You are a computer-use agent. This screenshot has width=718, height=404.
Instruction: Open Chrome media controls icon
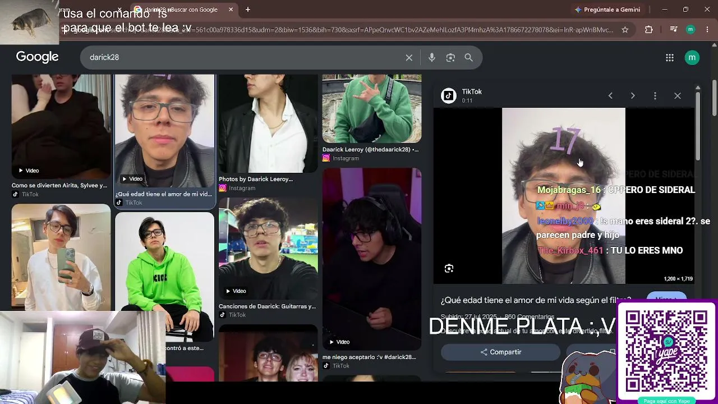674,30
